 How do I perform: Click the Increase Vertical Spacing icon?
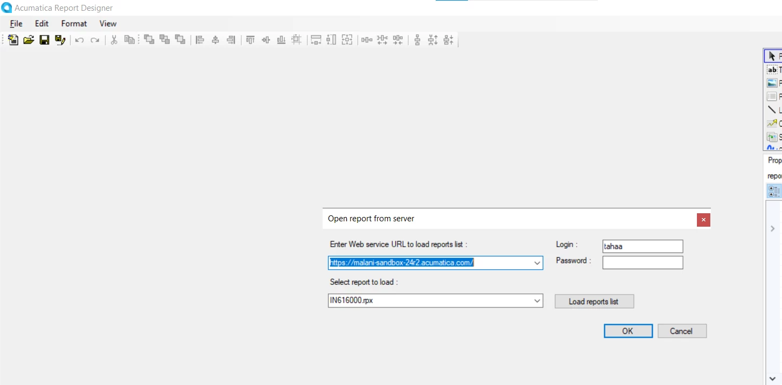[x=432, y=40]
